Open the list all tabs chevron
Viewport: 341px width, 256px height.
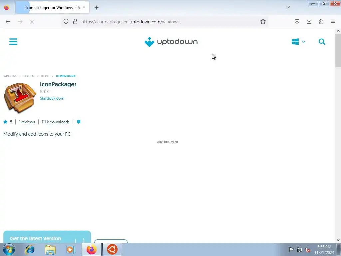click(287, 7)
